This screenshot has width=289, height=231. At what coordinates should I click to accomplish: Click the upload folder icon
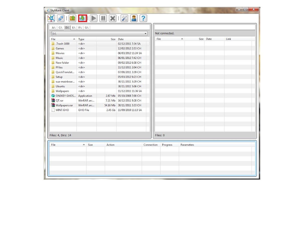click(x=72, y=18)
